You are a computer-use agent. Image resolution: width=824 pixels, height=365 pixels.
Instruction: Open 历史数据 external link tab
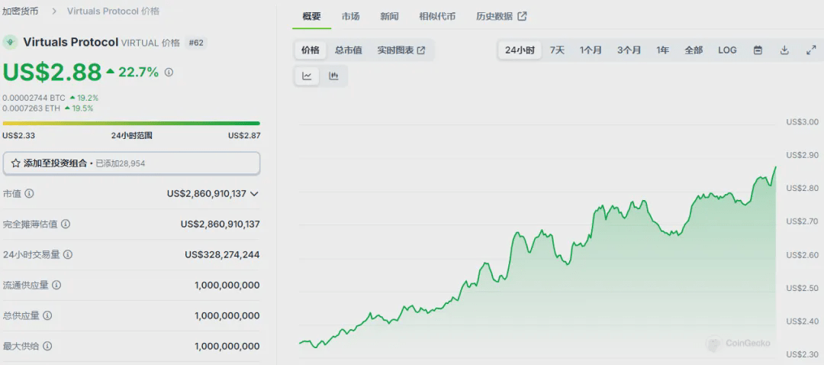(x=501, y=16)
